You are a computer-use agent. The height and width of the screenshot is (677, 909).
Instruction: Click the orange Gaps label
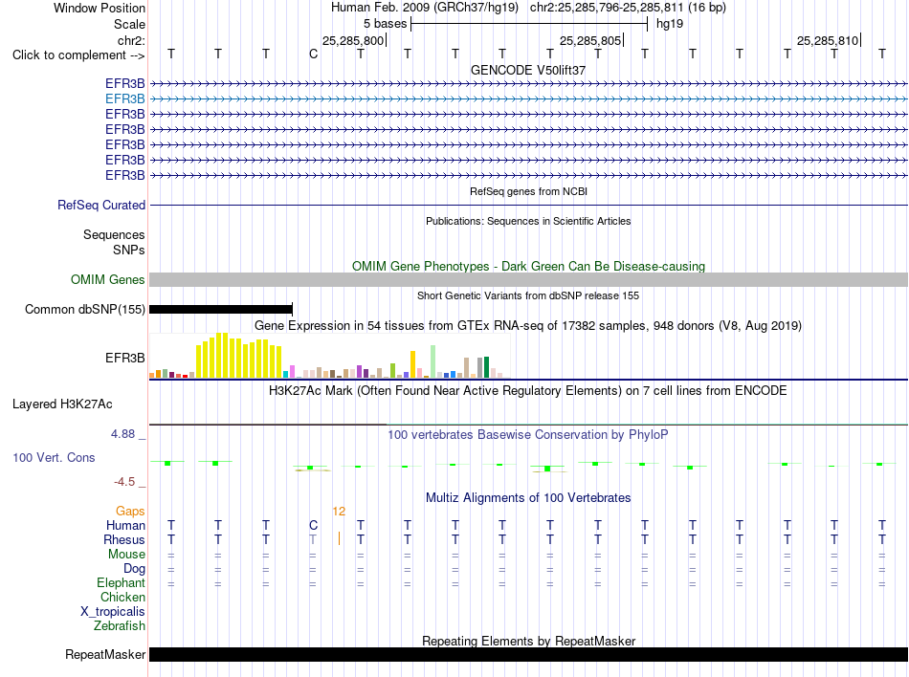[130, 511]
